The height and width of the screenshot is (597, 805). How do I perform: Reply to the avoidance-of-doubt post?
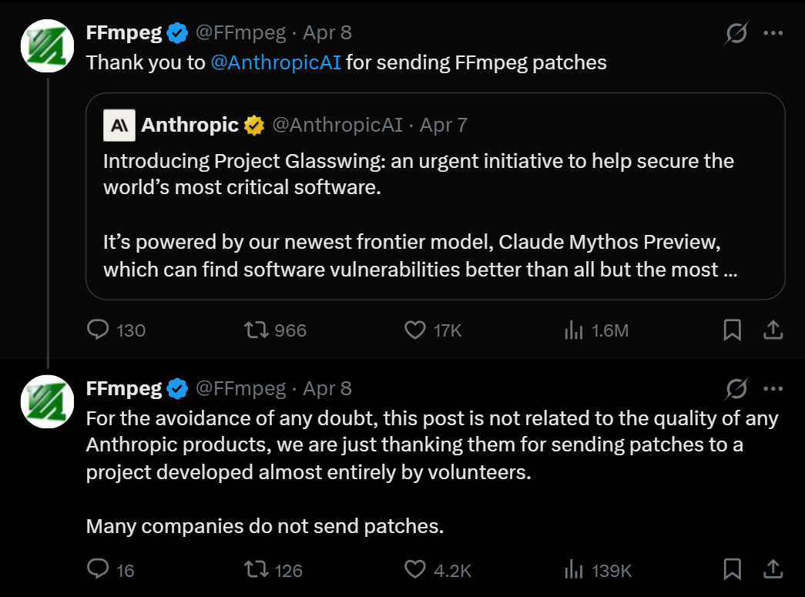coord(99,570)
